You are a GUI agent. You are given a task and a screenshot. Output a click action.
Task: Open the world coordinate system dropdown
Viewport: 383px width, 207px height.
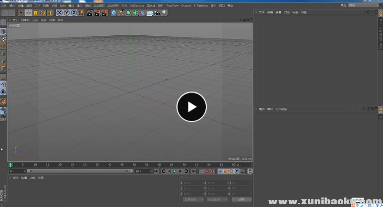tap(193, 199)
